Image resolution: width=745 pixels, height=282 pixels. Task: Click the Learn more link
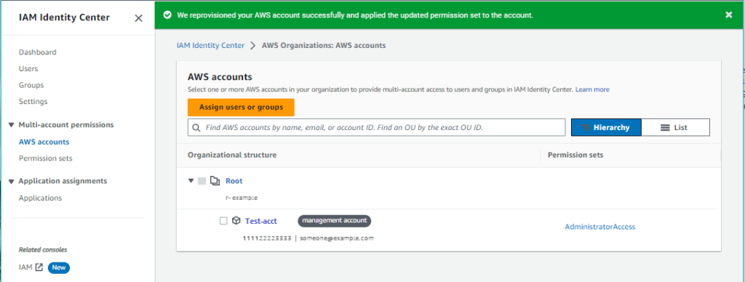[592, 89]
